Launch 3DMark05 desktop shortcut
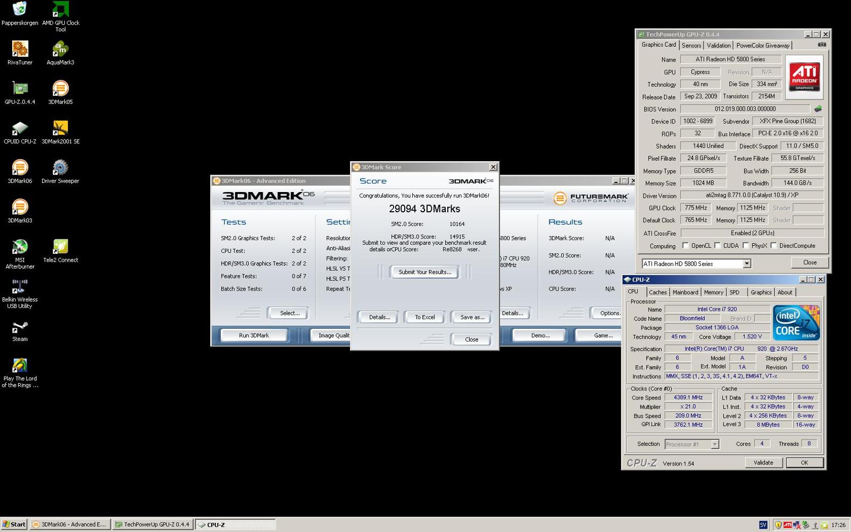The width and height of the screenshot is (851, 532). point(61,93)
